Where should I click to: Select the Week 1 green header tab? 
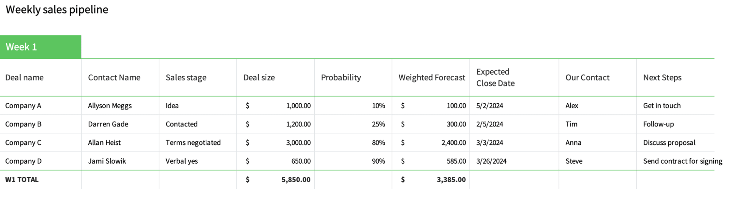point(40,47)
